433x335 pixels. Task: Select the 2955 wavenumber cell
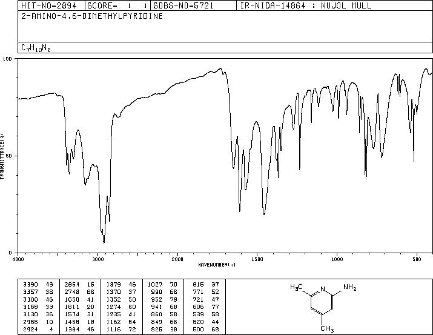click(30, 322)
